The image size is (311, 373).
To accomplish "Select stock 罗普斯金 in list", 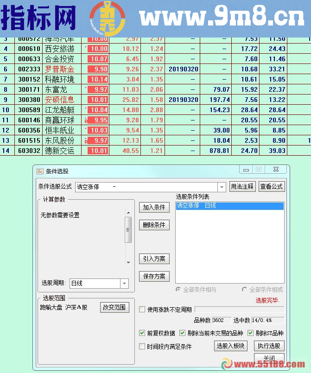I will coord(60,69).
